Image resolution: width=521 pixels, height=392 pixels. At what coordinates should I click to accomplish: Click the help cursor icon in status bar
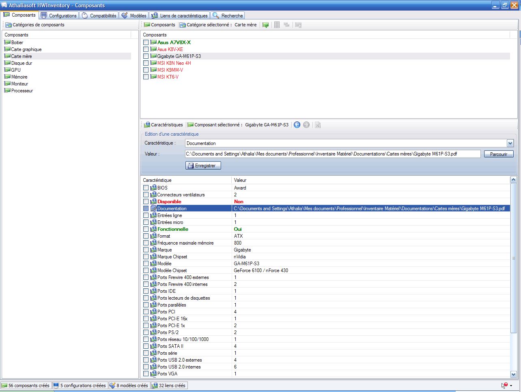tap(504, 386)
